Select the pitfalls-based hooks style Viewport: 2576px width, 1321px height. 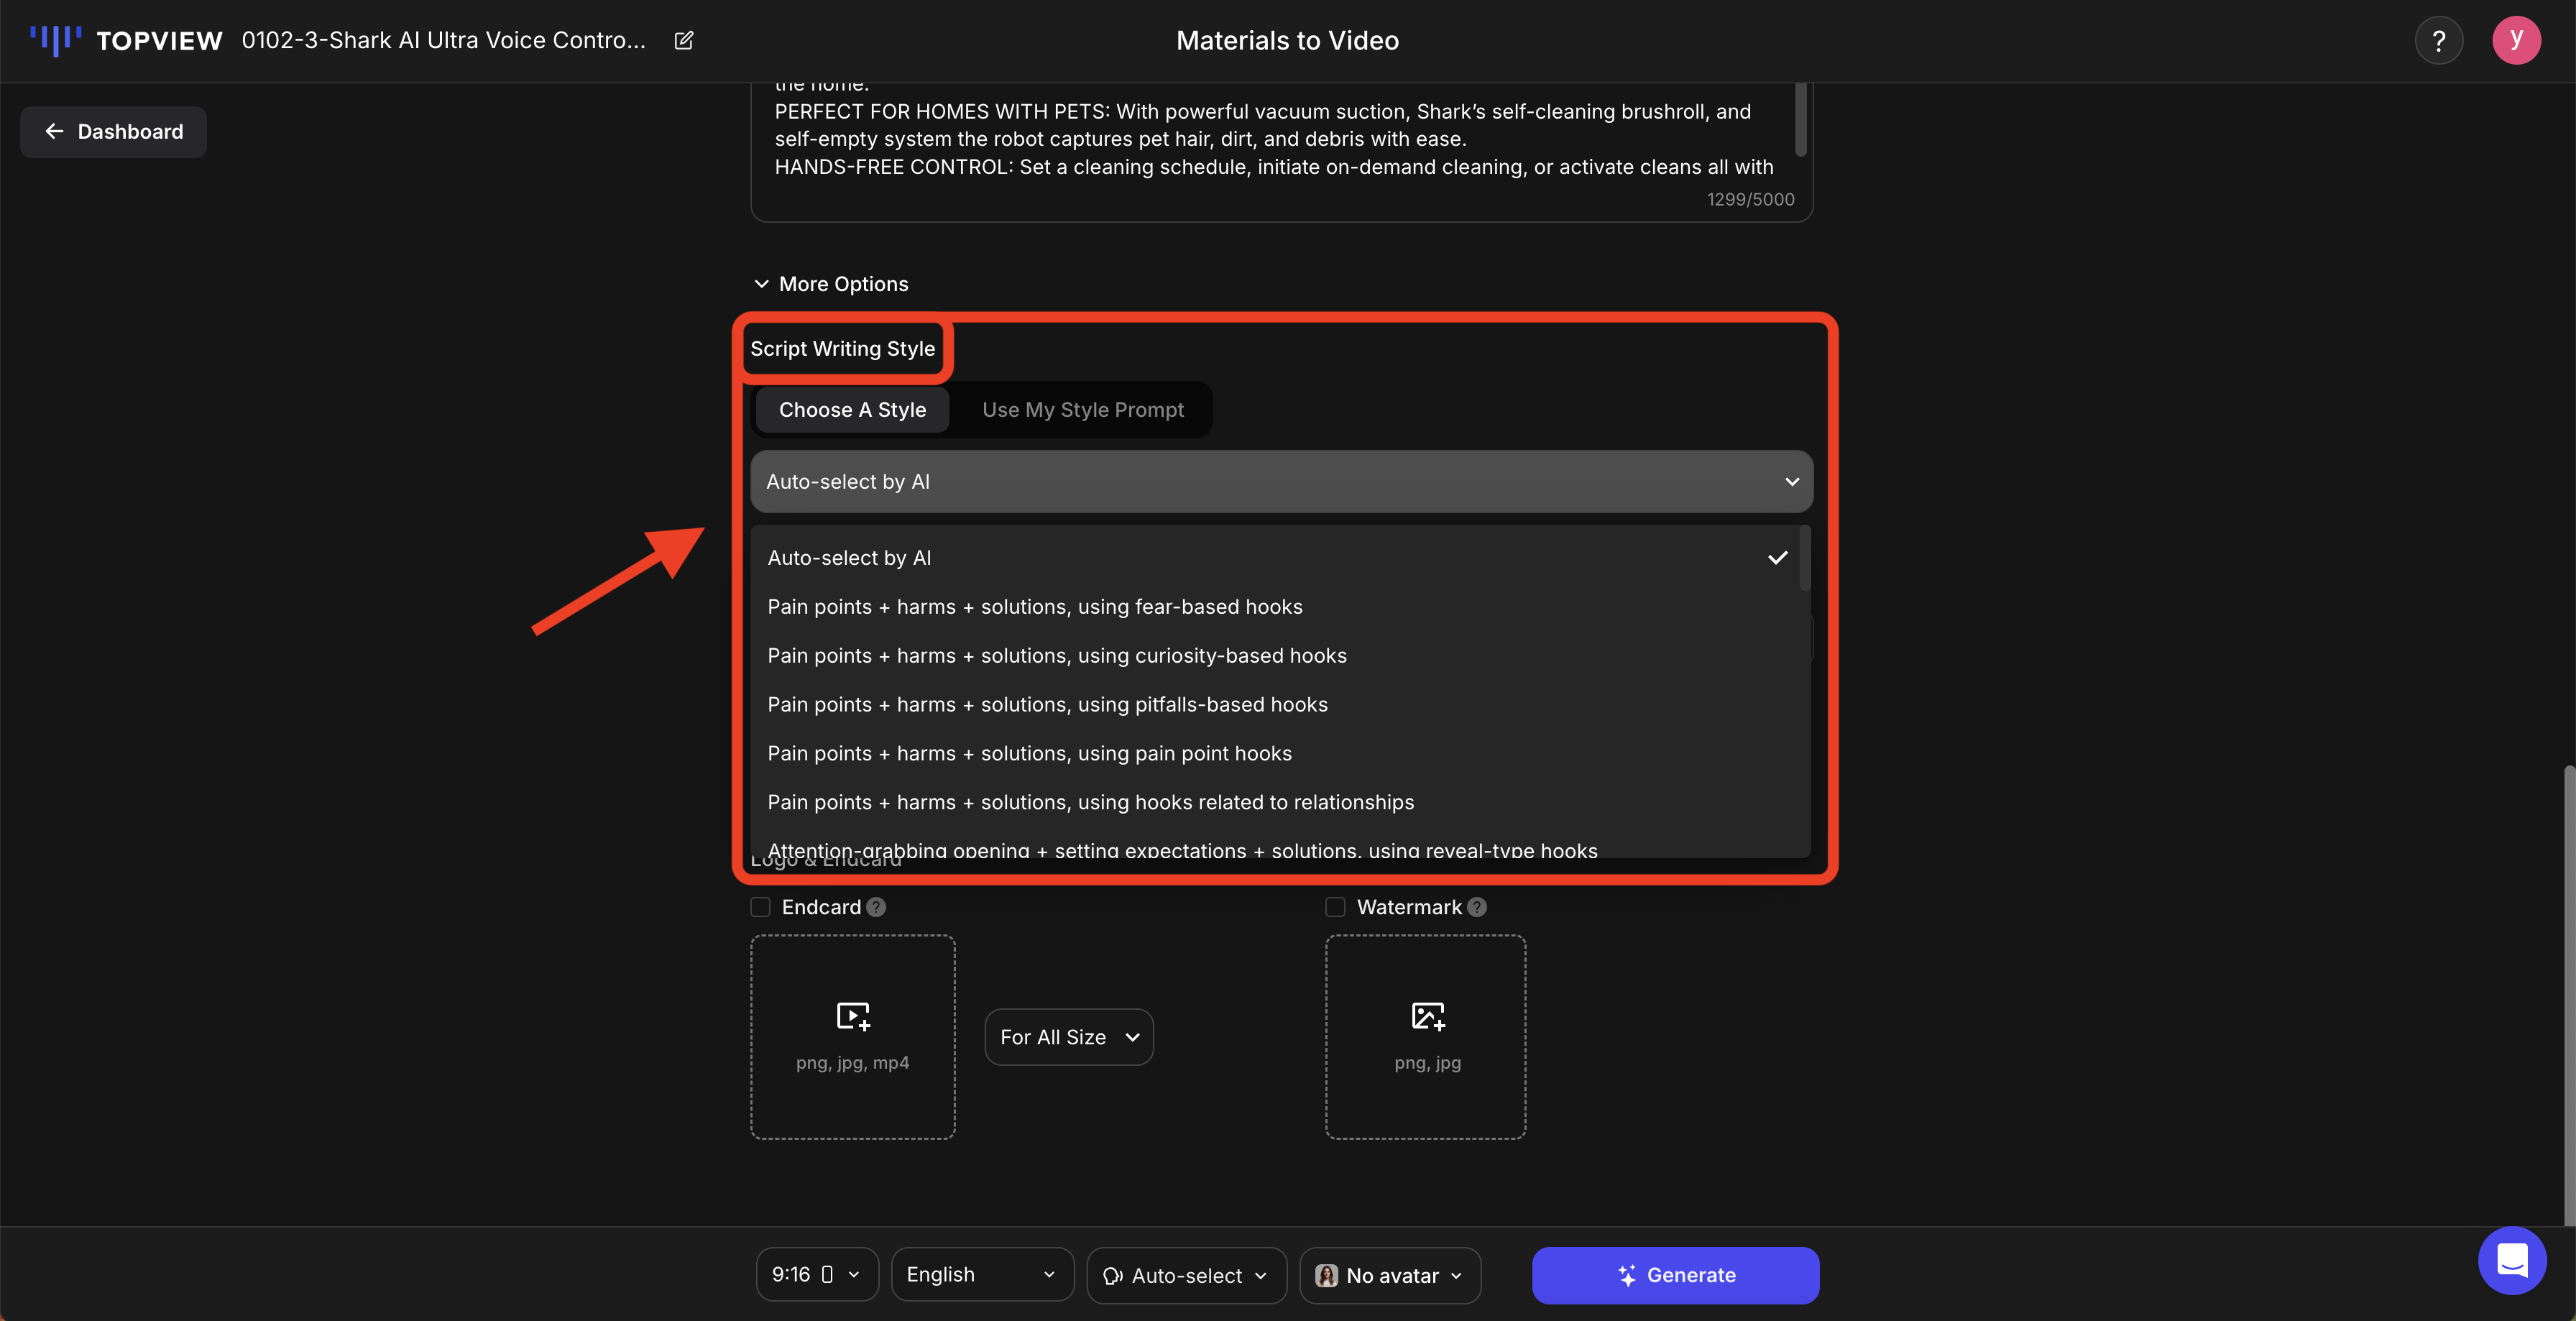point(1277,705)
